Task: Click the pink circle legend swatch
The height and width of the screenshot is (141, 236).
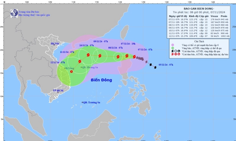Action: (x=173, y=45)
